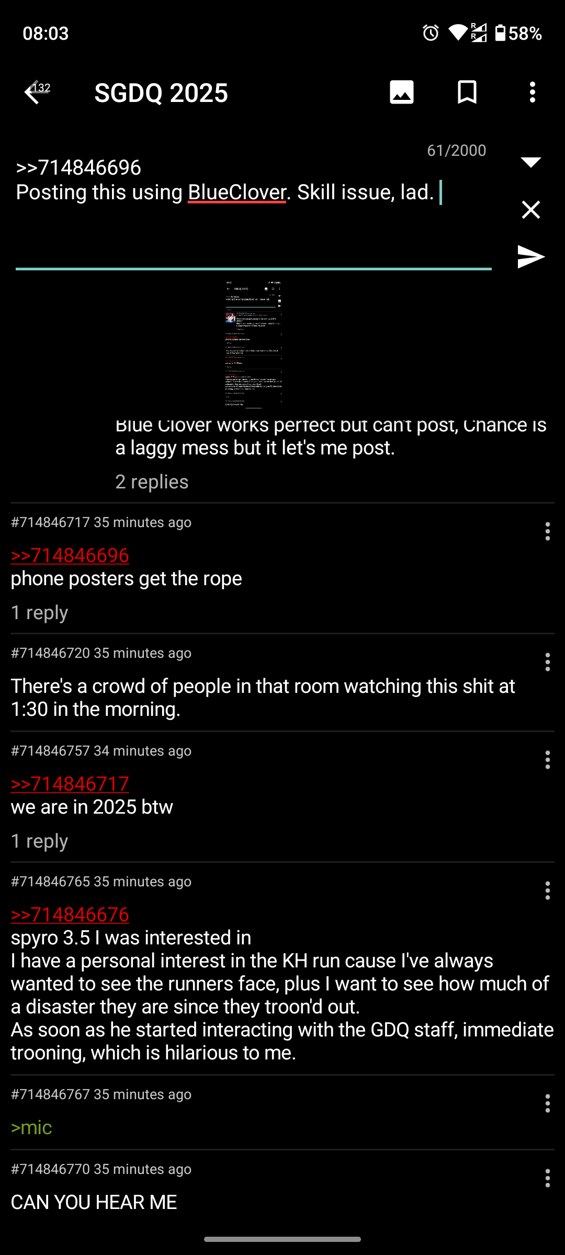This screenshot has width=565, height=1255.
Task: Open the thread image gallery icon
Action: (x=402, y=93)
